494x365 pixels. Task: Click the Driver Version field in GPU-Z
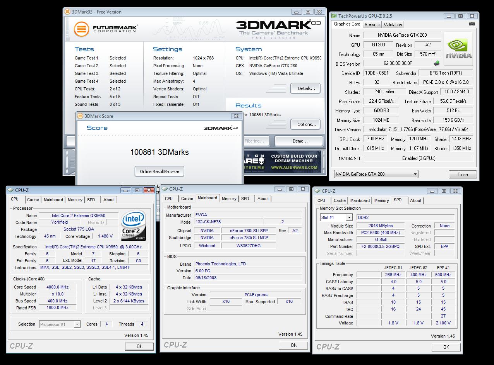tap(419, 129)
